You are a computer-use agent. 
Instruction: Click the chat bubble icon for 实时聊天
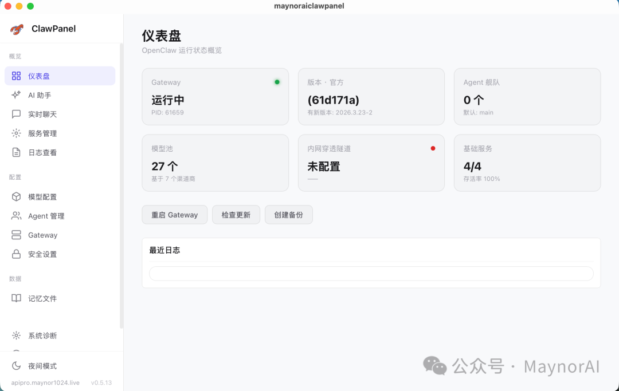[x=16, y=114]
